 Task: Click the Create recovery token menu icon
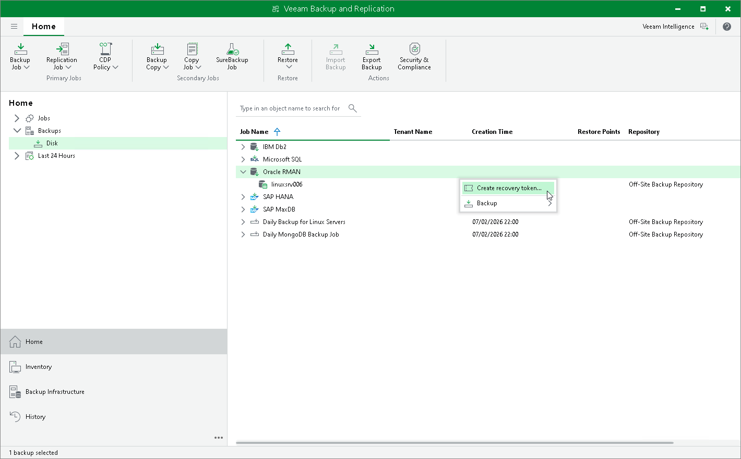tap(469, 188)
